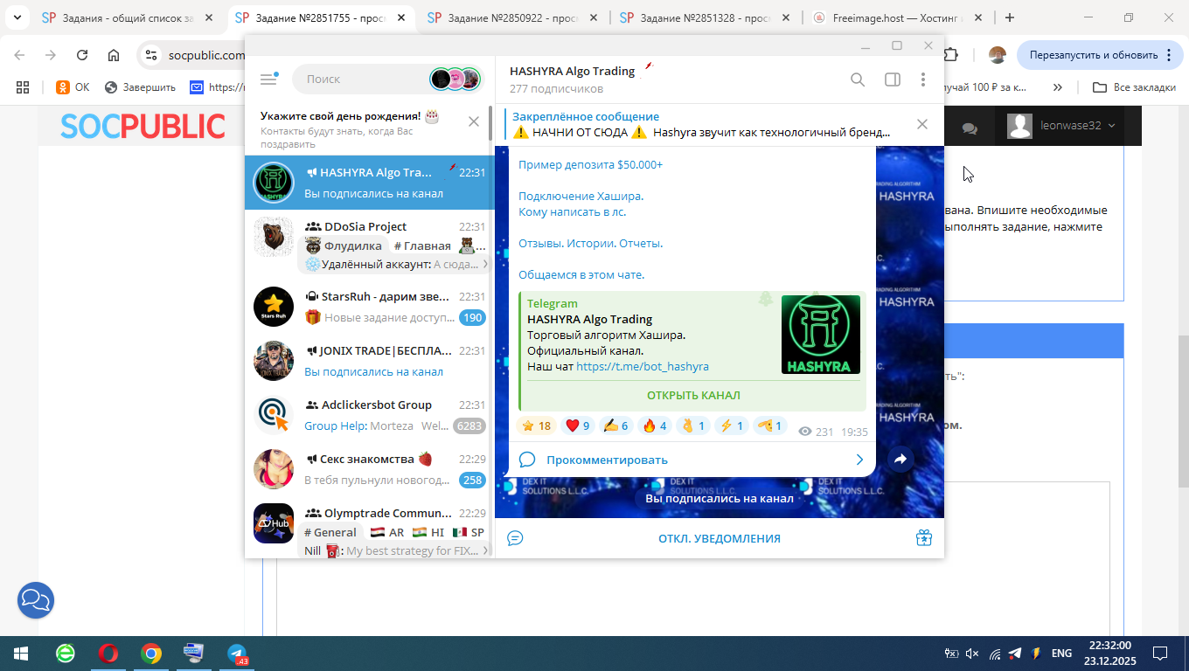Click the StarsRuh star avatar

coord(274,307)
